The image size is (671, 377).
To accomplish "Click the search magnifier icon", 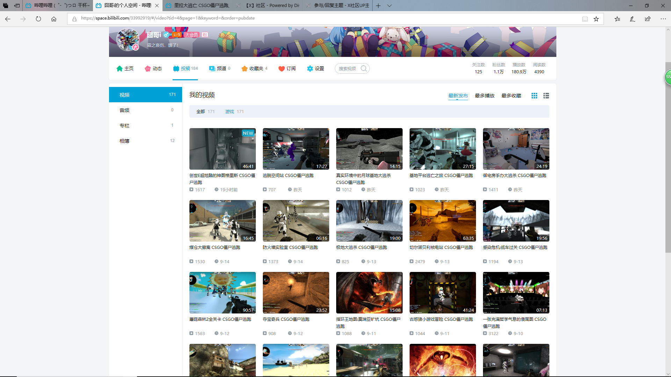I will pyautogui.click(x=364, y=68).
